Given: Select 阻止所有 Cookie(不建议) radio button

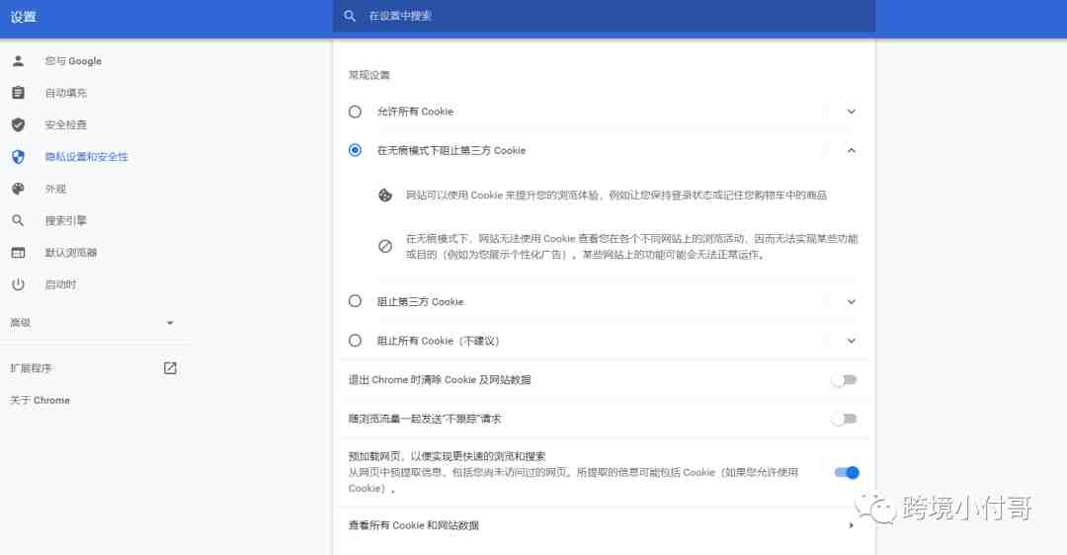Looking at the screenshot, I should pyautogui.click(x=356, y=340).
